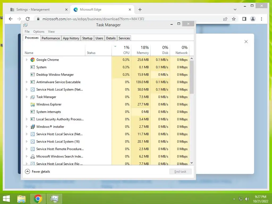Viewport: 272px width, 204px height.
Task: Show hidden system tray icons
Action: click(234, 199)
